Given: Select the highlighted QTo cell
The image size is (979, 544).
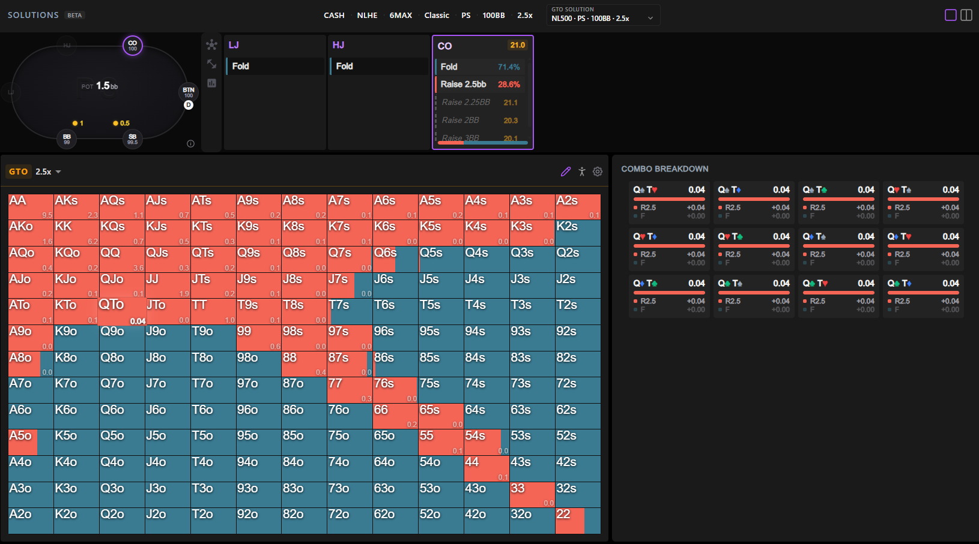Looking at the screenshot, I should [x=122, y=311].
